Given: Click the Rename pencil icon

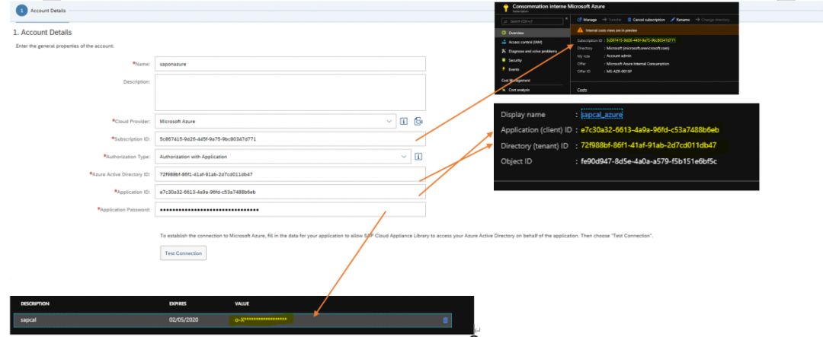Looking at the screenshot, I should click(x=673, y=19).
